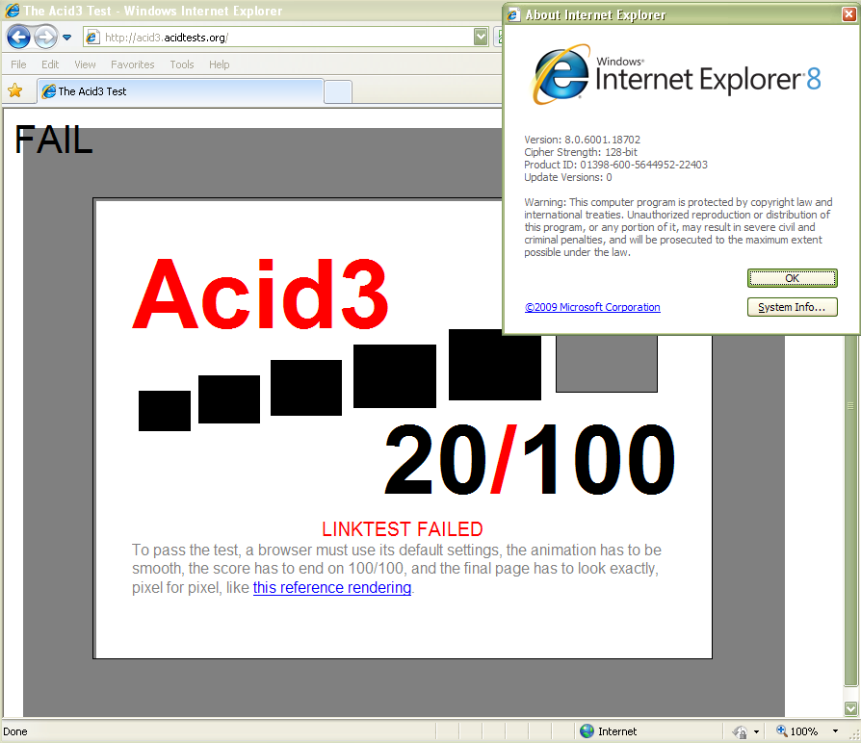Open the ©2009 Microsoft Corporation link
Viewport: 861px width, 743px height.
(x=592, y=307)
